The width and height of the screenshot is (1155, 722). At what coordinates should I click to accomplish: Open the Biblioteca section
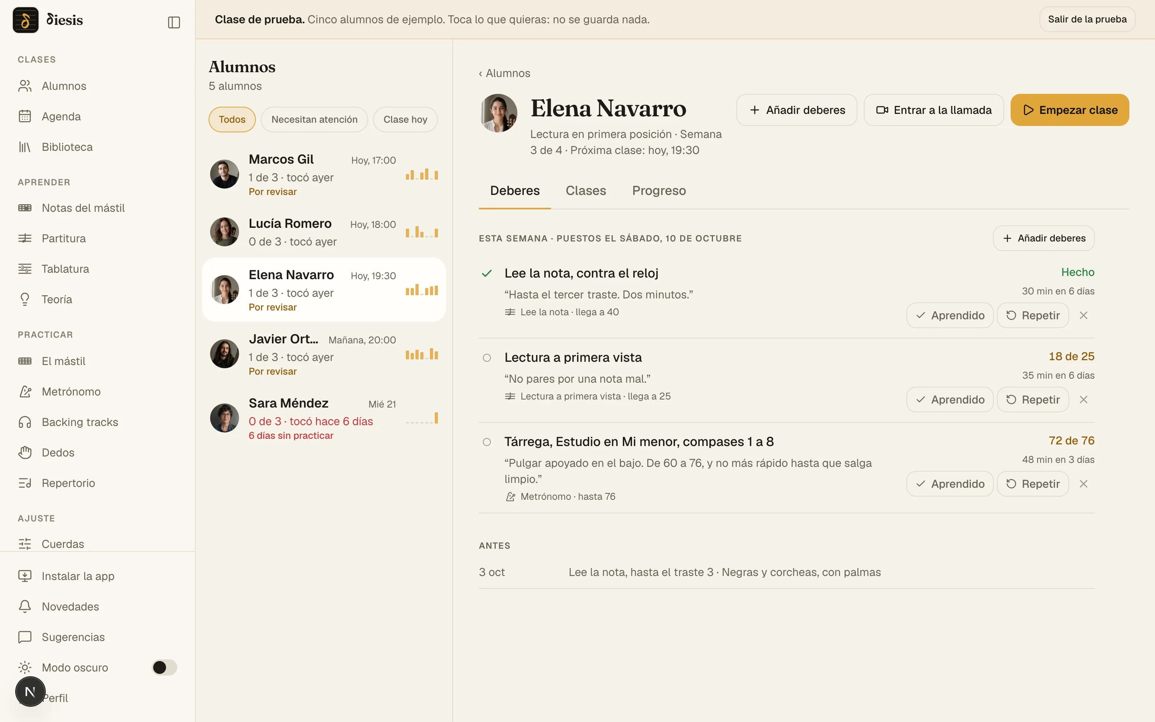pyautogui.click(x=97, y=147)
